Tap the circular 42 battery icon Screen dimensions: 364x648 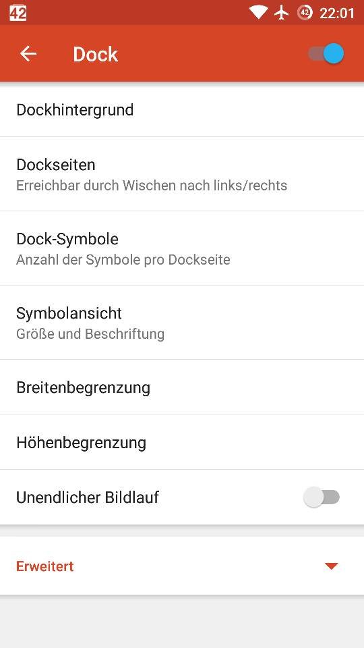click(305, 13)
